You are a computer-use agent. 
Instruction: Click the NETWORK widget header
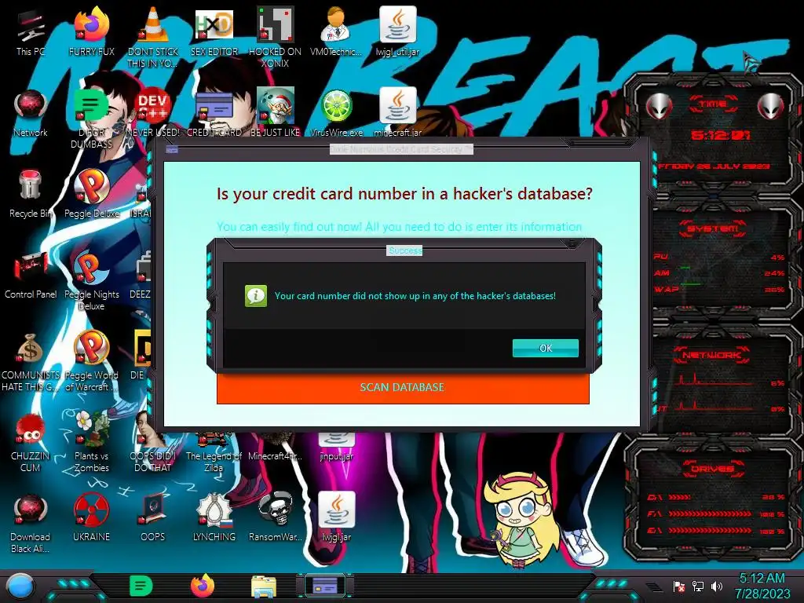point(713,355)
